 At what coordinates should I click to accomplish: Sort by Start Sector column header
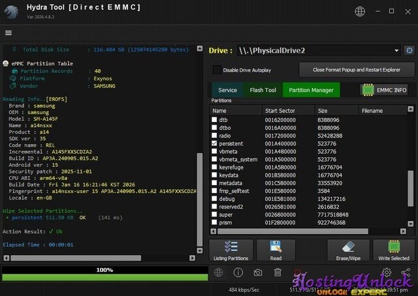pyautogui.click(x=288, y=111)
